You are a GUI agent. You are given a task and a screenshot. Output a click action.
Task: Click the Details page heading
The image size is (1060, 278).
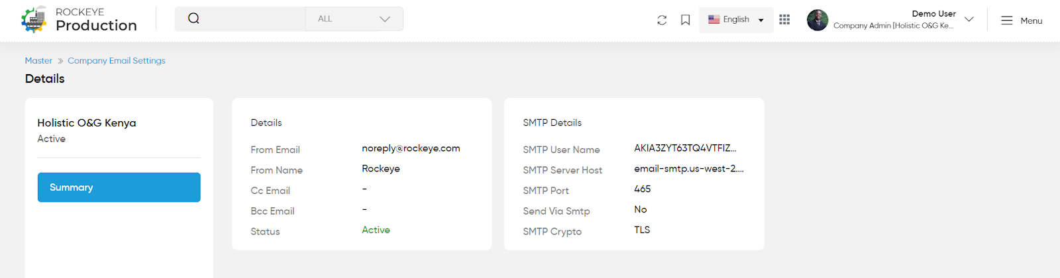point(44,79)
